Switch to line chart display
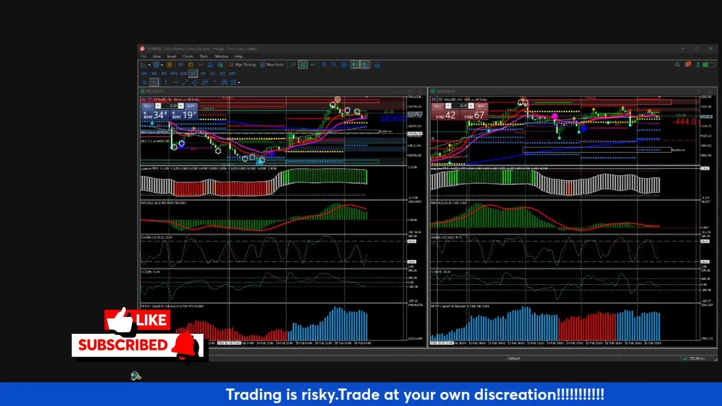 click(313, 65)
